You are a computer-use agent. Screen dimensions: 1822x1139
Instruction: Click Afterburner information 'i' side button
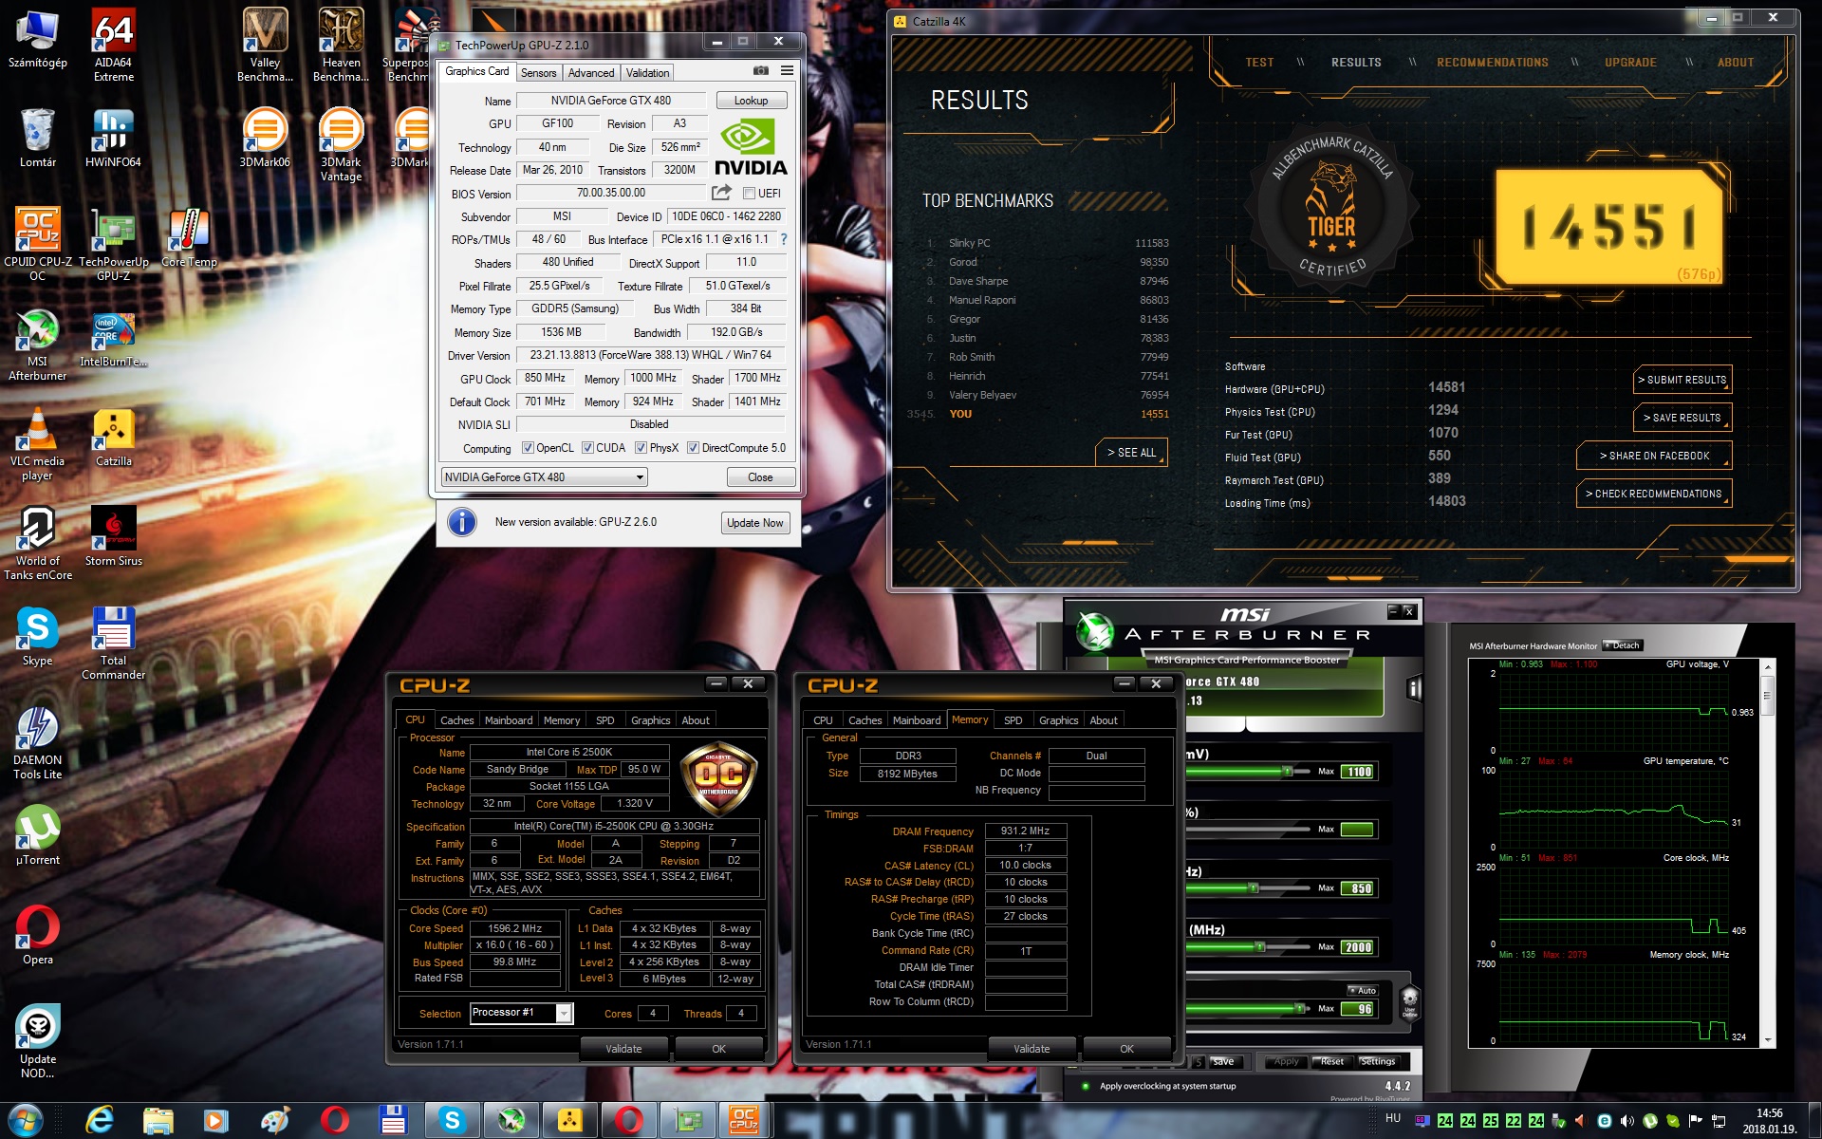coord(1414,689)
